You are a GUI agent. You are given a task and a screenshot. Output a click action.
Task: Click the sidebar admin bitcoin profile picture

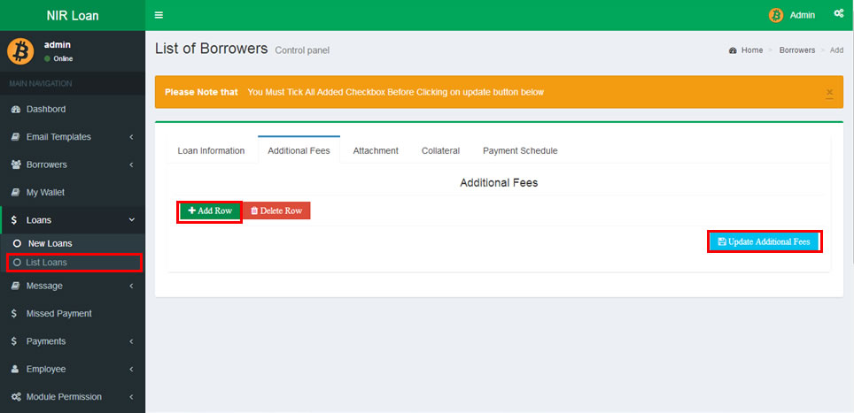coord(20,51)
